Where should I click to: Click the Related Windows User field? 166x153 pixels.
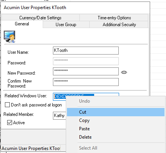click(60, 97)
